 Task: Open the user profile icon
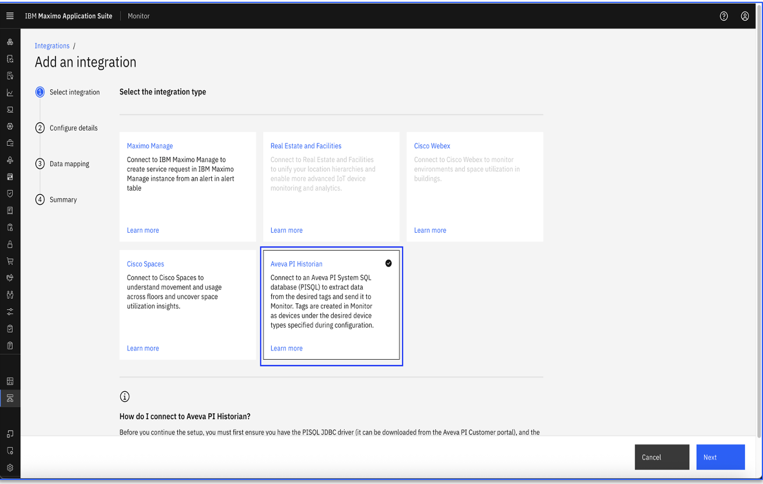click(745, 16)
